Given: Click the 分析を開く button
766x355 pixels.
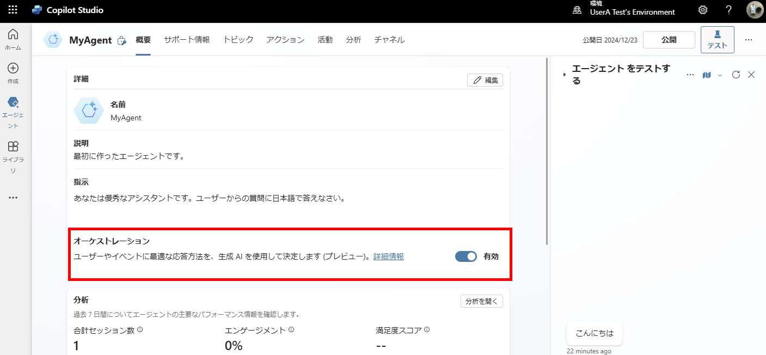Looking at the screenshot, I should 481,301.
